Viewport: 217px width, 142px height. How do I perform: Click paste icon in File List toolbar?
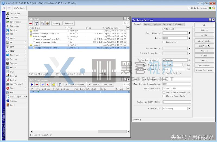[x=48, y=24]
